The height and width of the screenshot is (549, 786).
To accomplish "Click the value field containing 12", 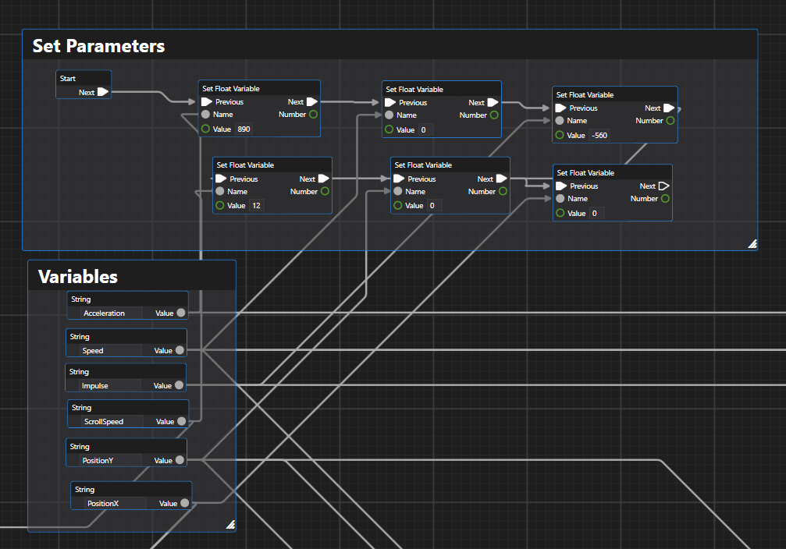I will tap(257, 205).
